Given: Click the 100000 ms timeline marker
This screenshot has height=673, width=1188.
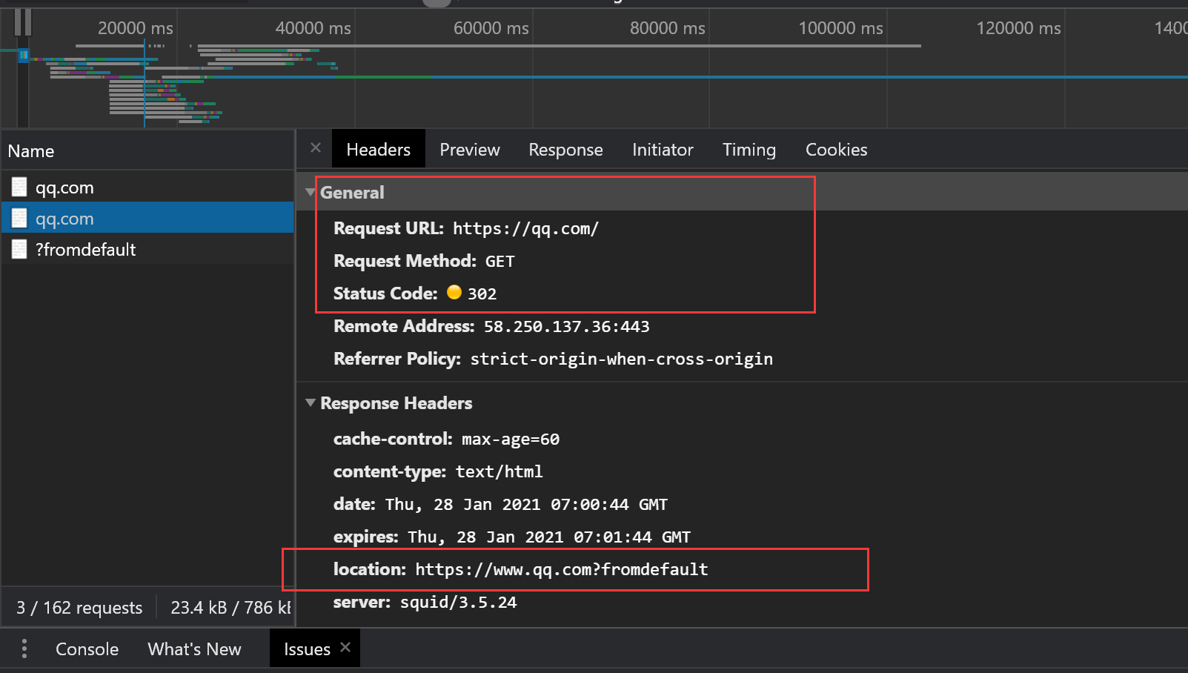Looking at the screenshot, I should coord(840,28).
